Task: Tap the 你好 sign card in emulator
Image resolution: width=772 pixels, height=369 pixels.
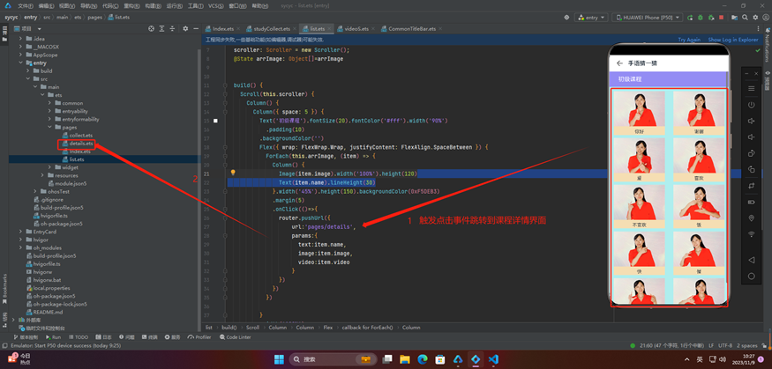Action: [x=640, y=113]
